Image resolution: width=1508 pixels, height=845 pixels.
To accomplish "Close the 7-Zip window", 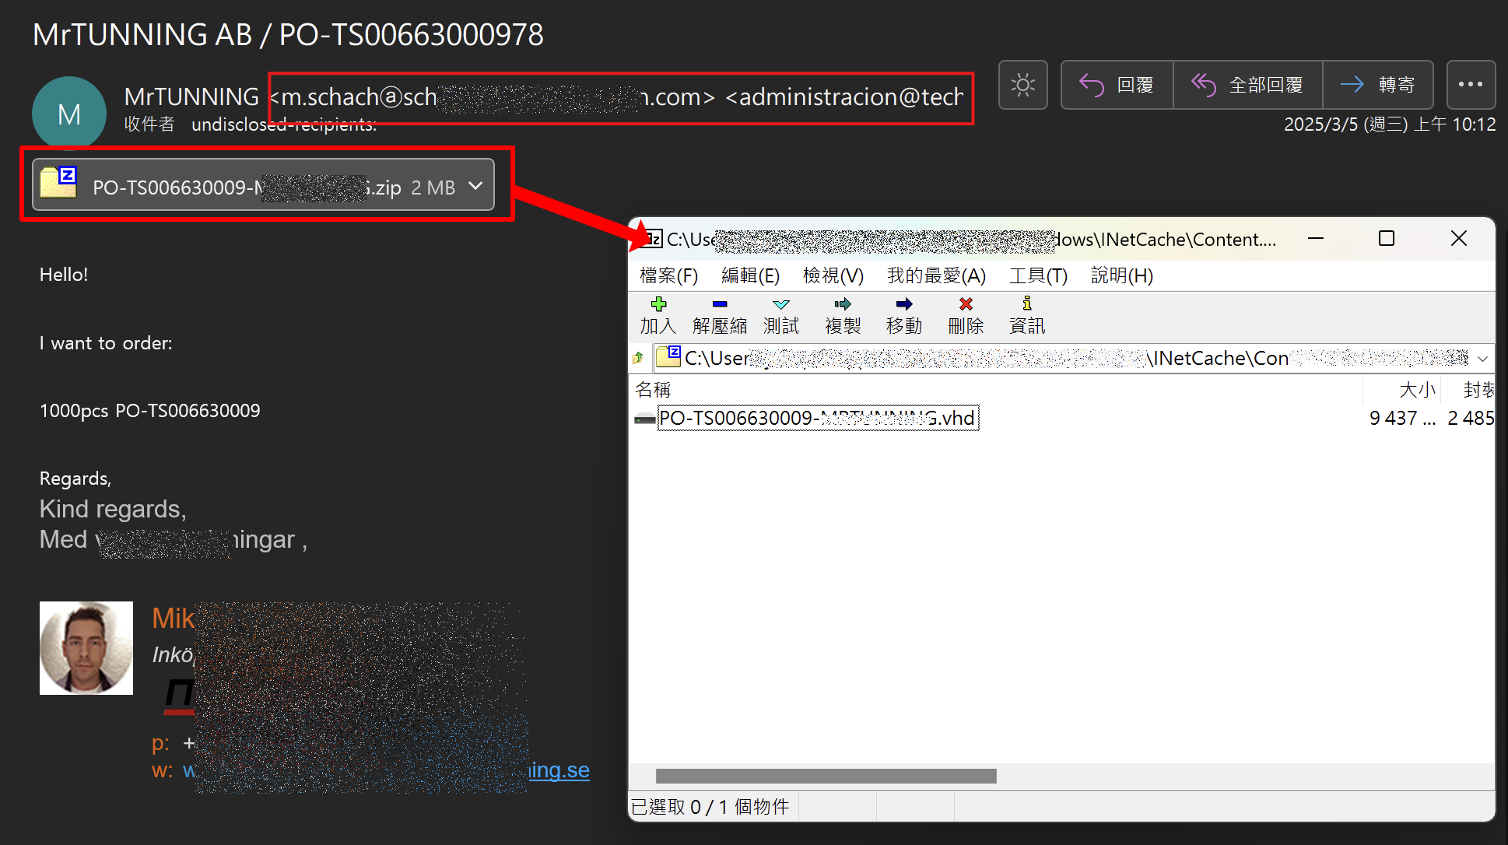I will click(x=1459, y=238).
